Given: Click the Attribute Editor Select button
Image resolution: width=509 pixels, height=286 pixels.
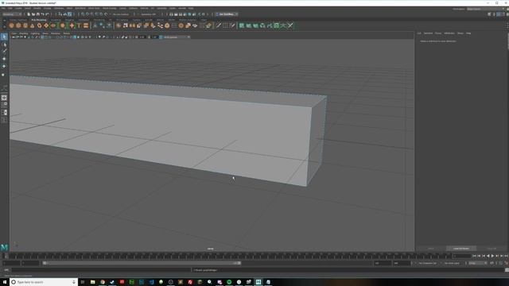Looking at the screenshot, I should (x=430, y=249).
